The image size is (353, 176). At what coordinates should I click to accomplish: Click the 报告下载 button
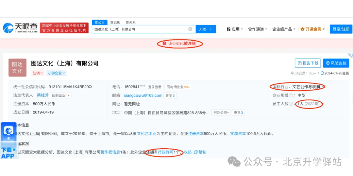tap(308, 63)
